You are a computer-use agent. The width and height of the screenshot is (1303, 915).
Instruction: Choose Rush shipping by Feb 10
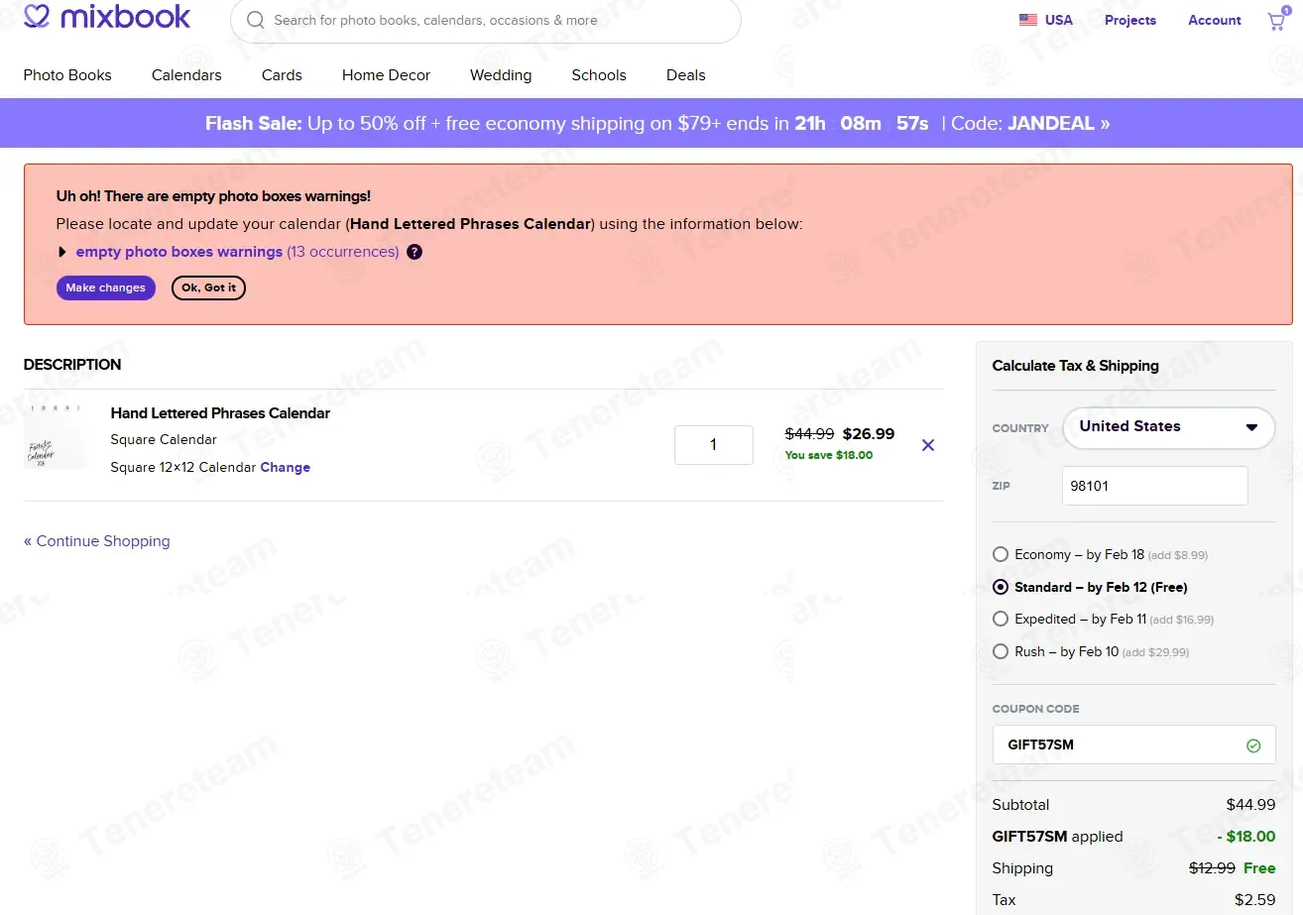1001,651
